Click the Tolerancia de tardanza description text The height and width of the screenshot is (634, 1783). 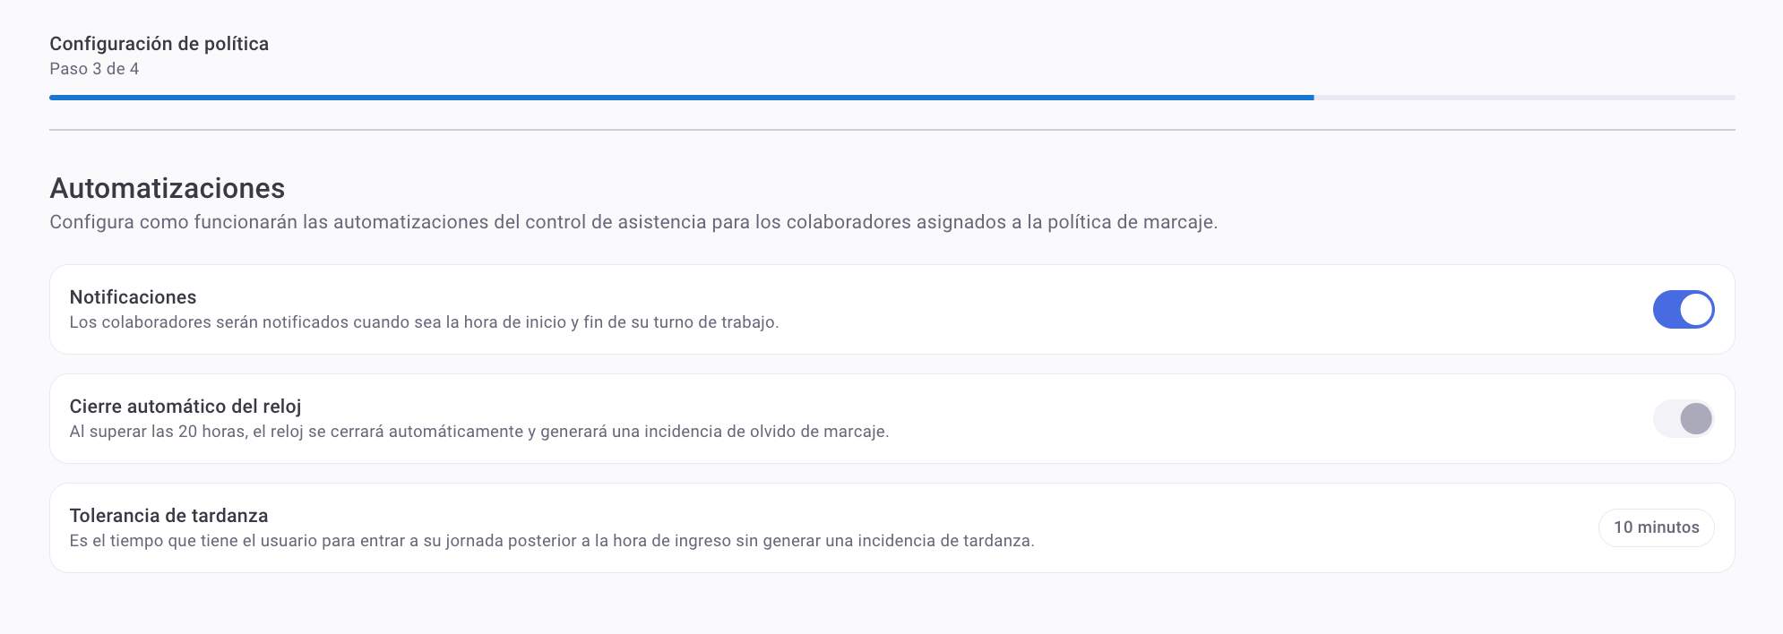pyautogui.click(x=551, y=541)
